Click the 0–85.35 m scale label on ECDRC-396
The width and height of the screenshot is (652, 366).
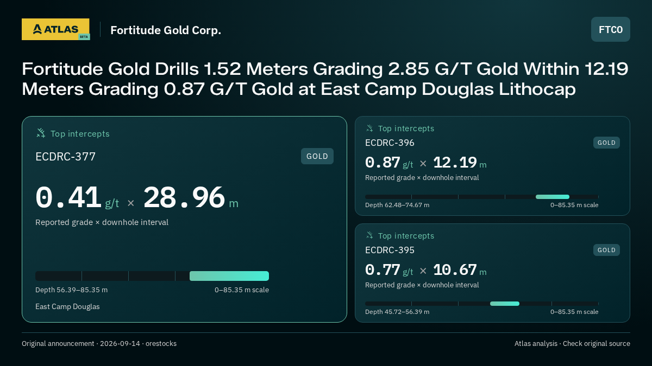click(574, 205)
